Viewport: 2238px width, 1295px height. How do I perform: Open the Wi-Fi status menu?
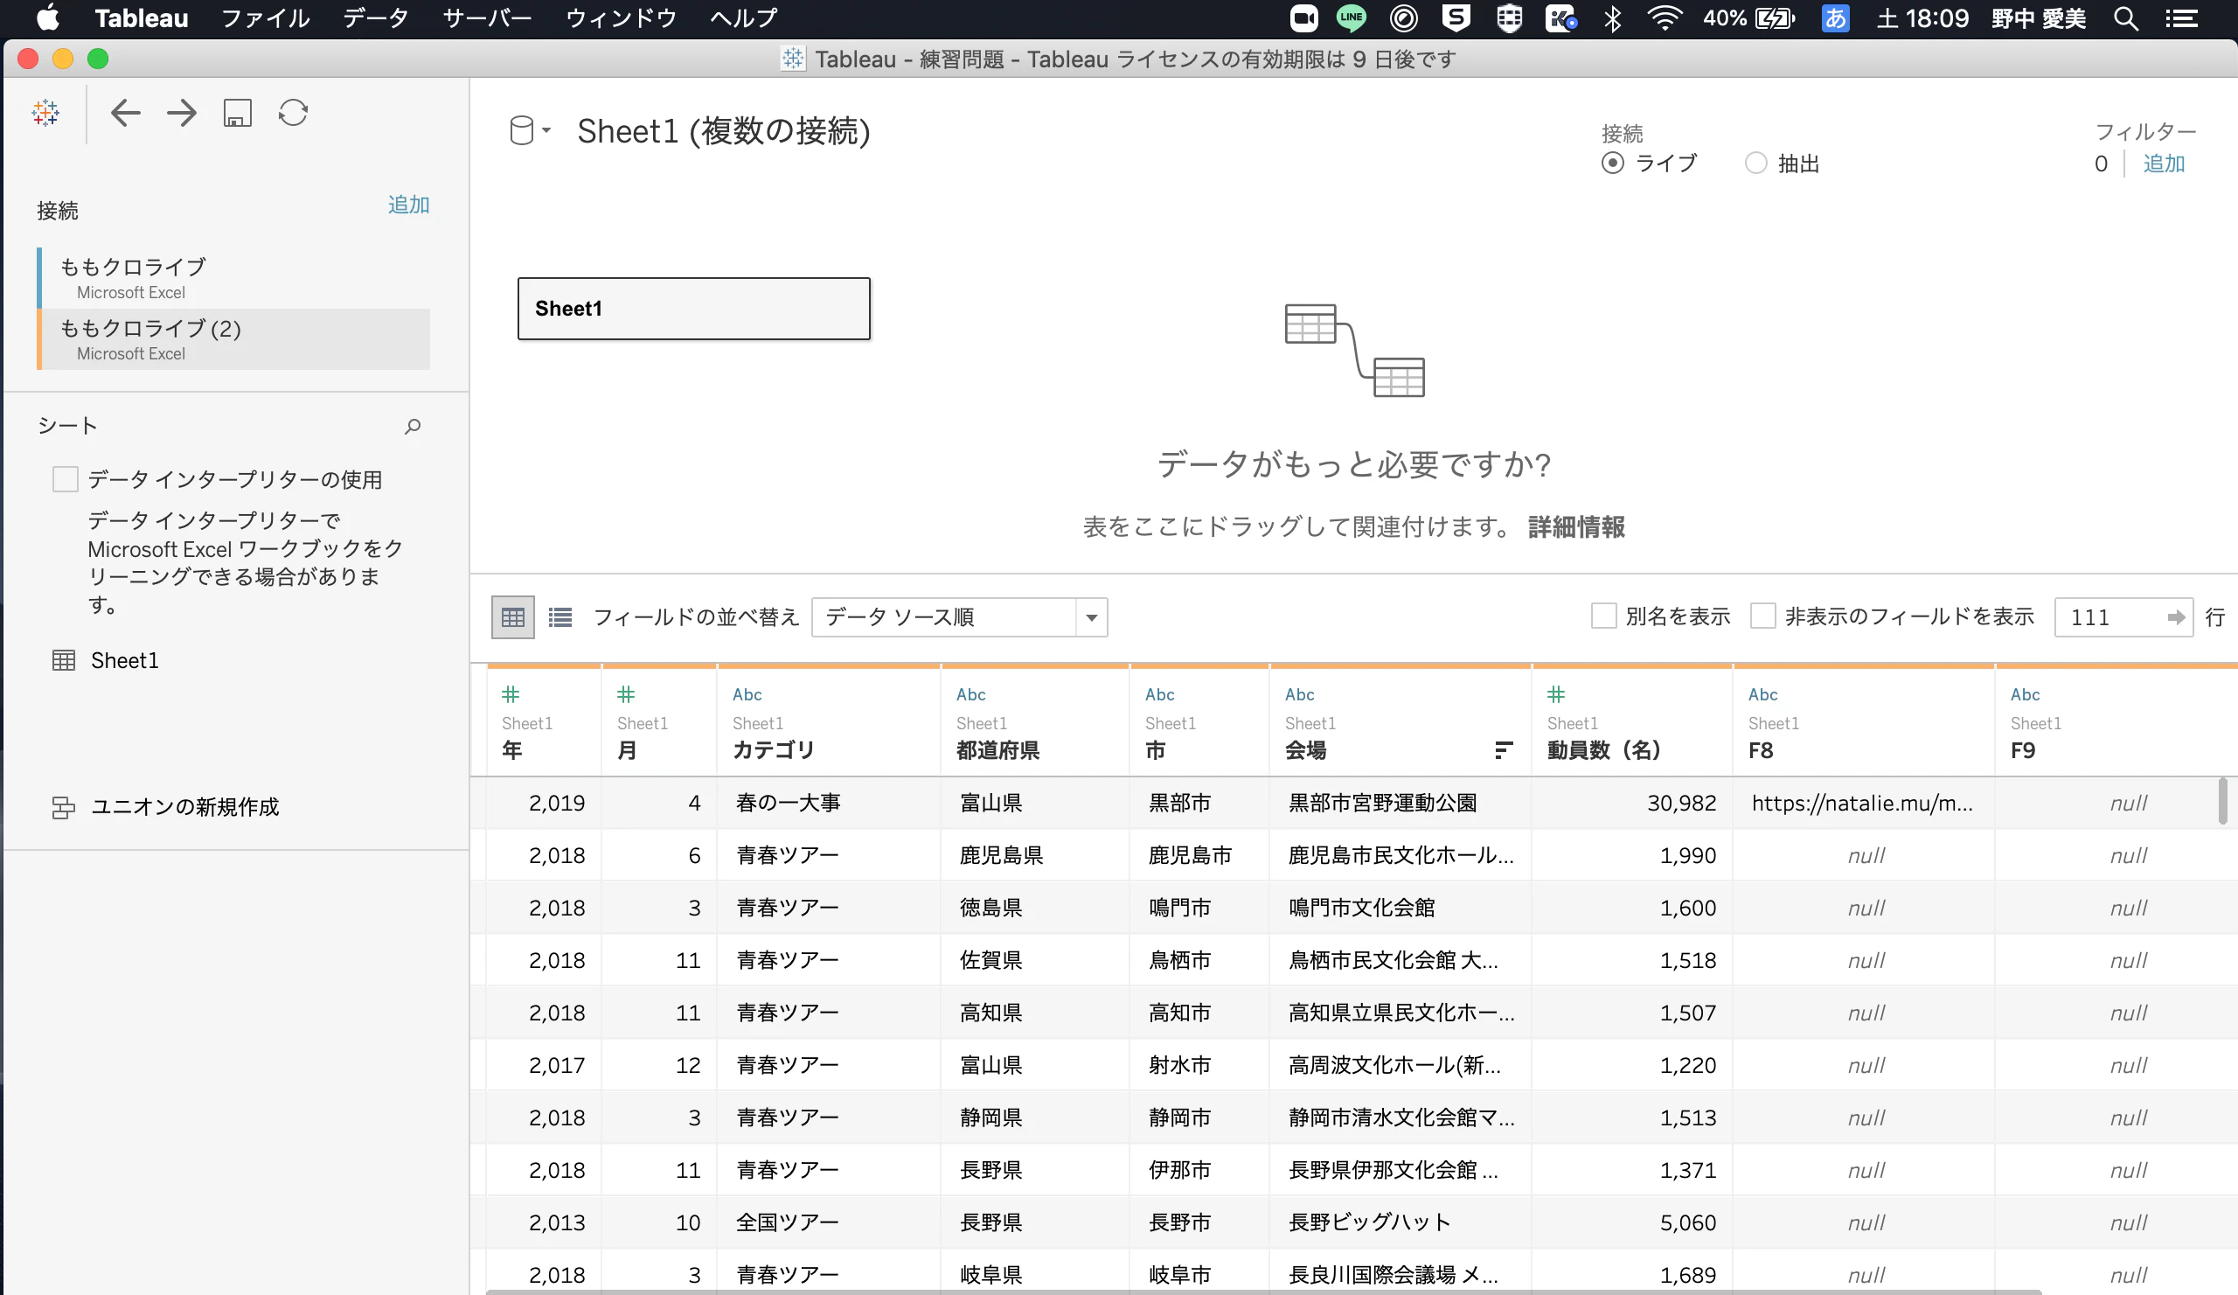(x=1664, y=17)
